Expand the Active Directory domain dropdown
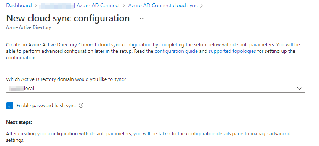 tap(155, 88)
